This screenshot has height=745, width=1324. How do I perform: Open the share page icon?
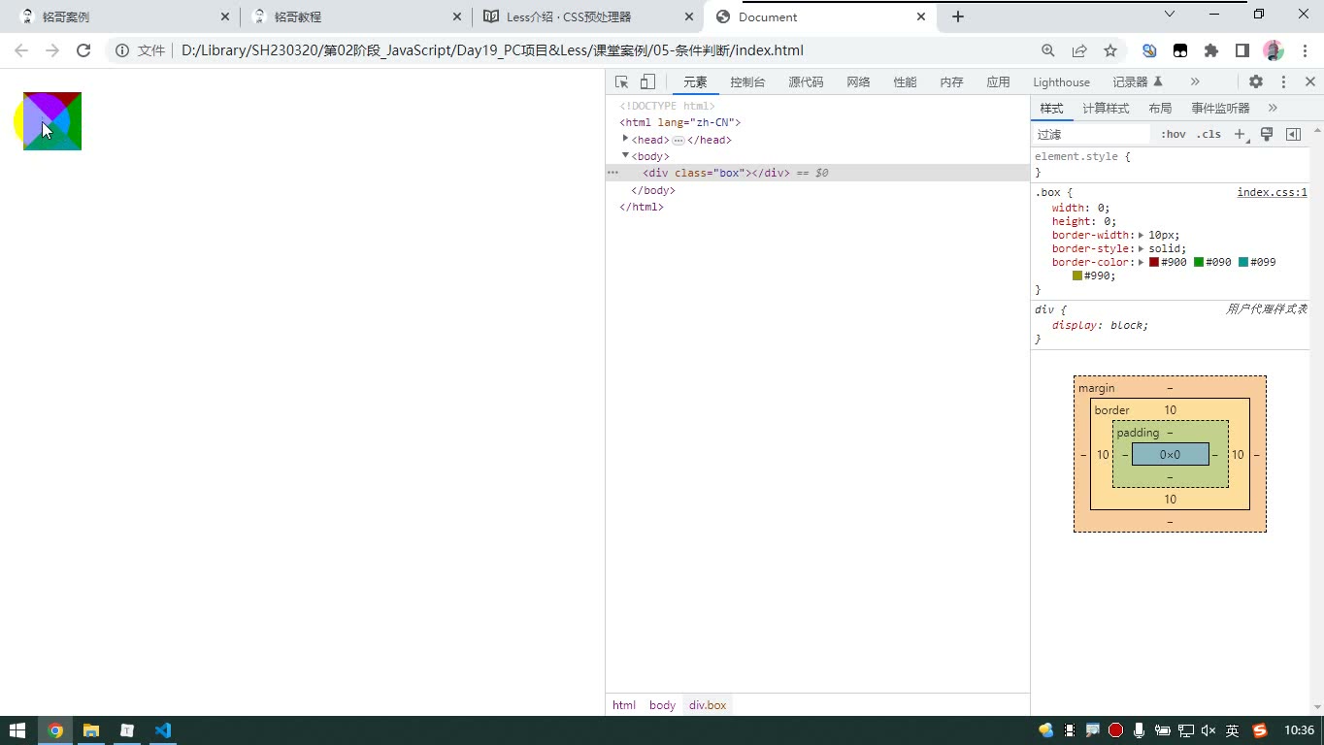1079,50
